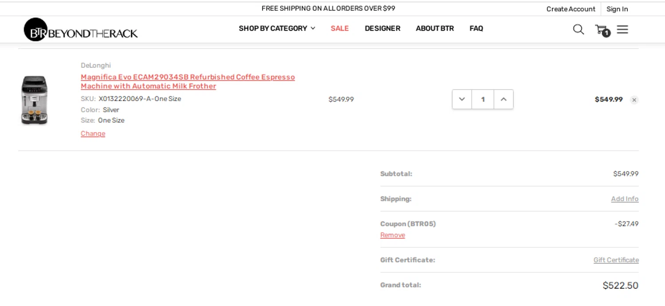Screen dimensions: 665x306
Task: Click the coupon discount -$27.49
Action: (x=626, y=224)
